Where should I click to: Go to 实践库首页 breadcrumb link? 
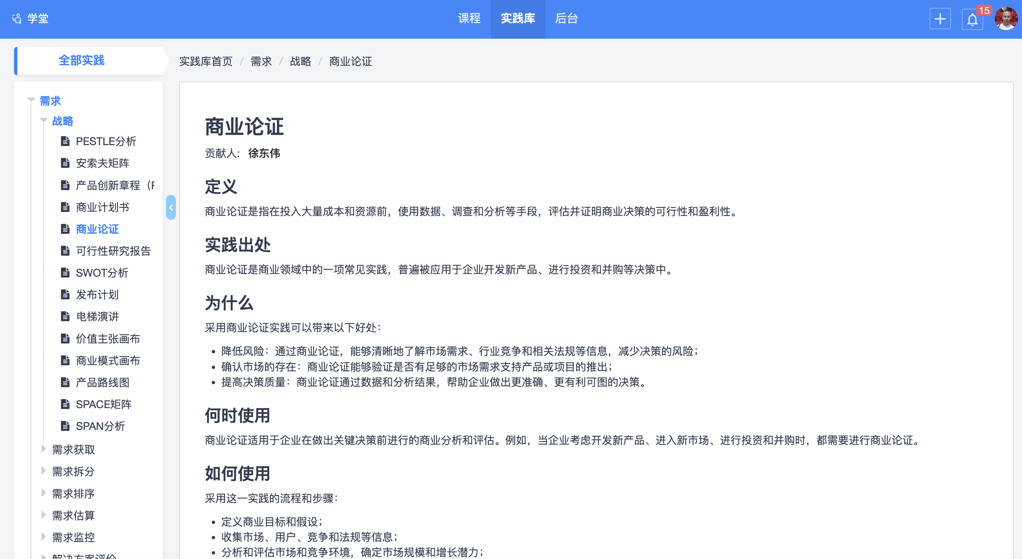(x=206, y=61)
